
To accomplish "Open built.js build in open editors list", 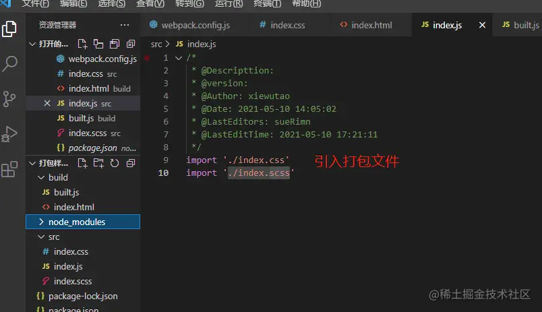I will point(83,118).
